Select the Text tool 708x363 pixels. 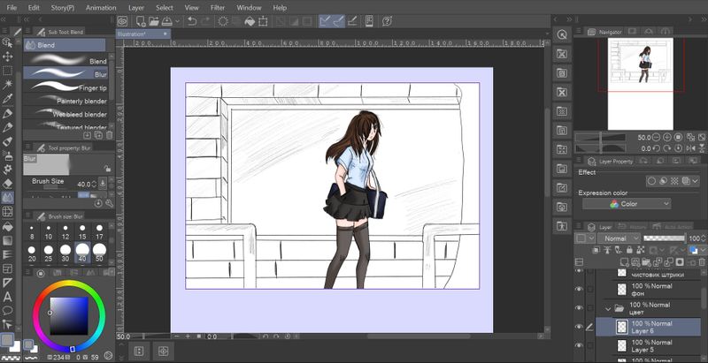(x=7, y=296)
